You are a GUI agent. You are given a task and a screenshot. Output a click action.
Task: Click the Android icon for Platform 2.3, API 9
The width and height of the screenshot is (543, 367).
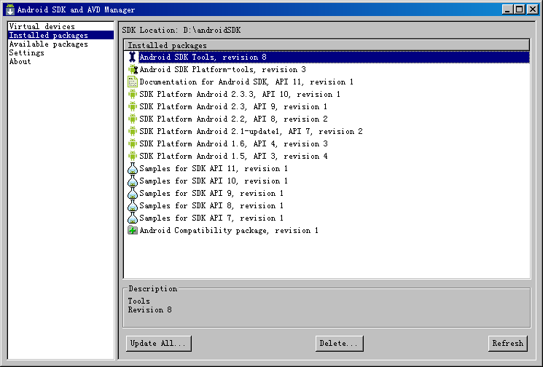pyautogui.click(x=132, y=106)
